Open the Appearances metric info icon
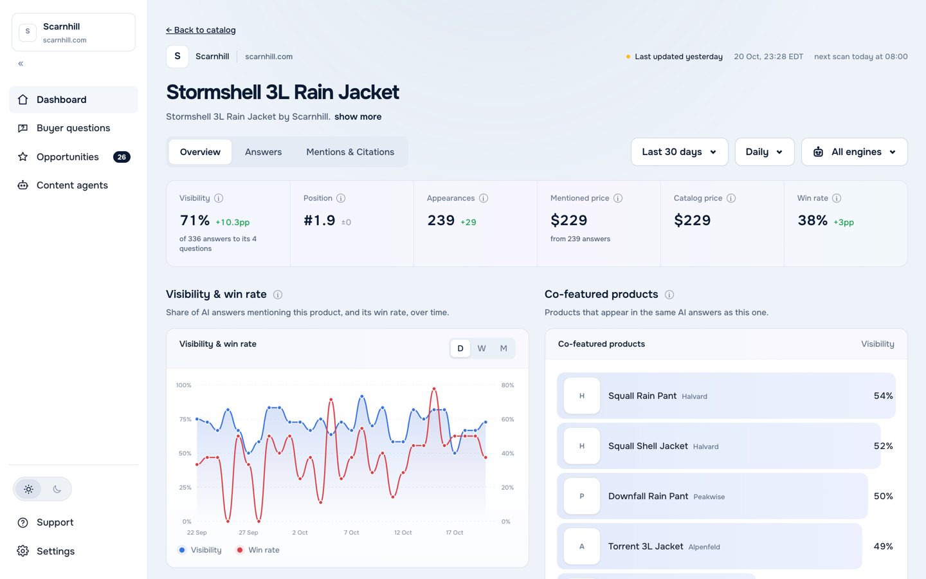 click(x=484, y=198)
